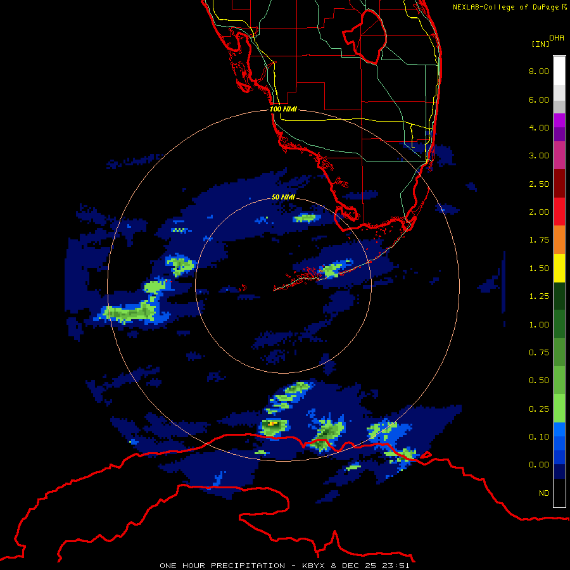Viewport: 570px width, 570px height.
Task: Click the 0.50 legend value
Action: pos(539,381)
